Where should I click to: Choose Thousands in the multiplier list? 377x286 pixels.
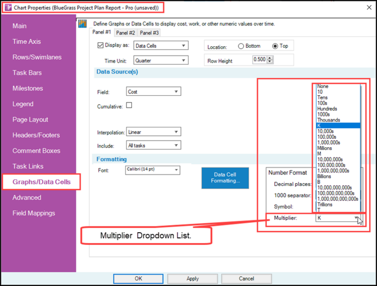[x=338, y=120]
